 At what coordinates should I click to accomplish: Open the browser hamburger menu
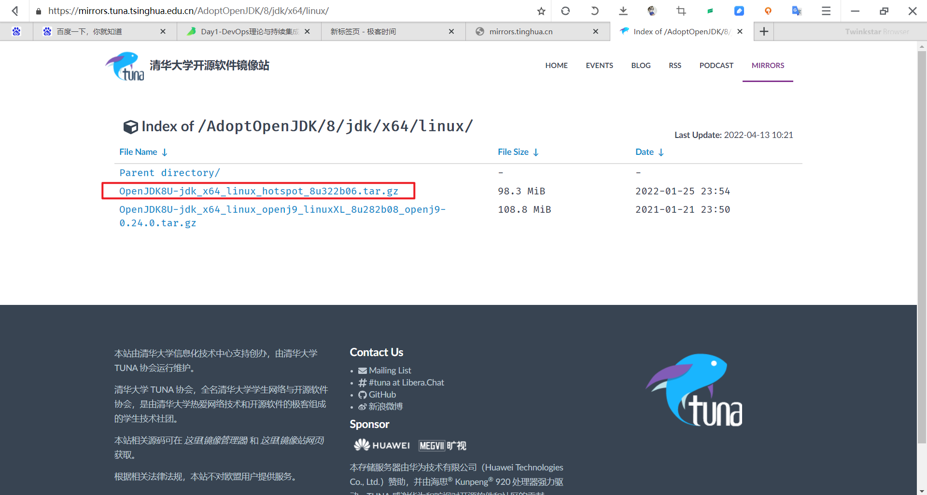826,11
